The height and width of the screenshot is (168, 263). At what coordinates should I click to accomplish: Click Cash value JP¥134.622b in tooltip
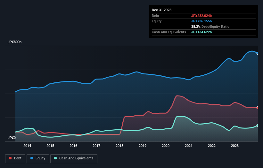pos(201,32)
